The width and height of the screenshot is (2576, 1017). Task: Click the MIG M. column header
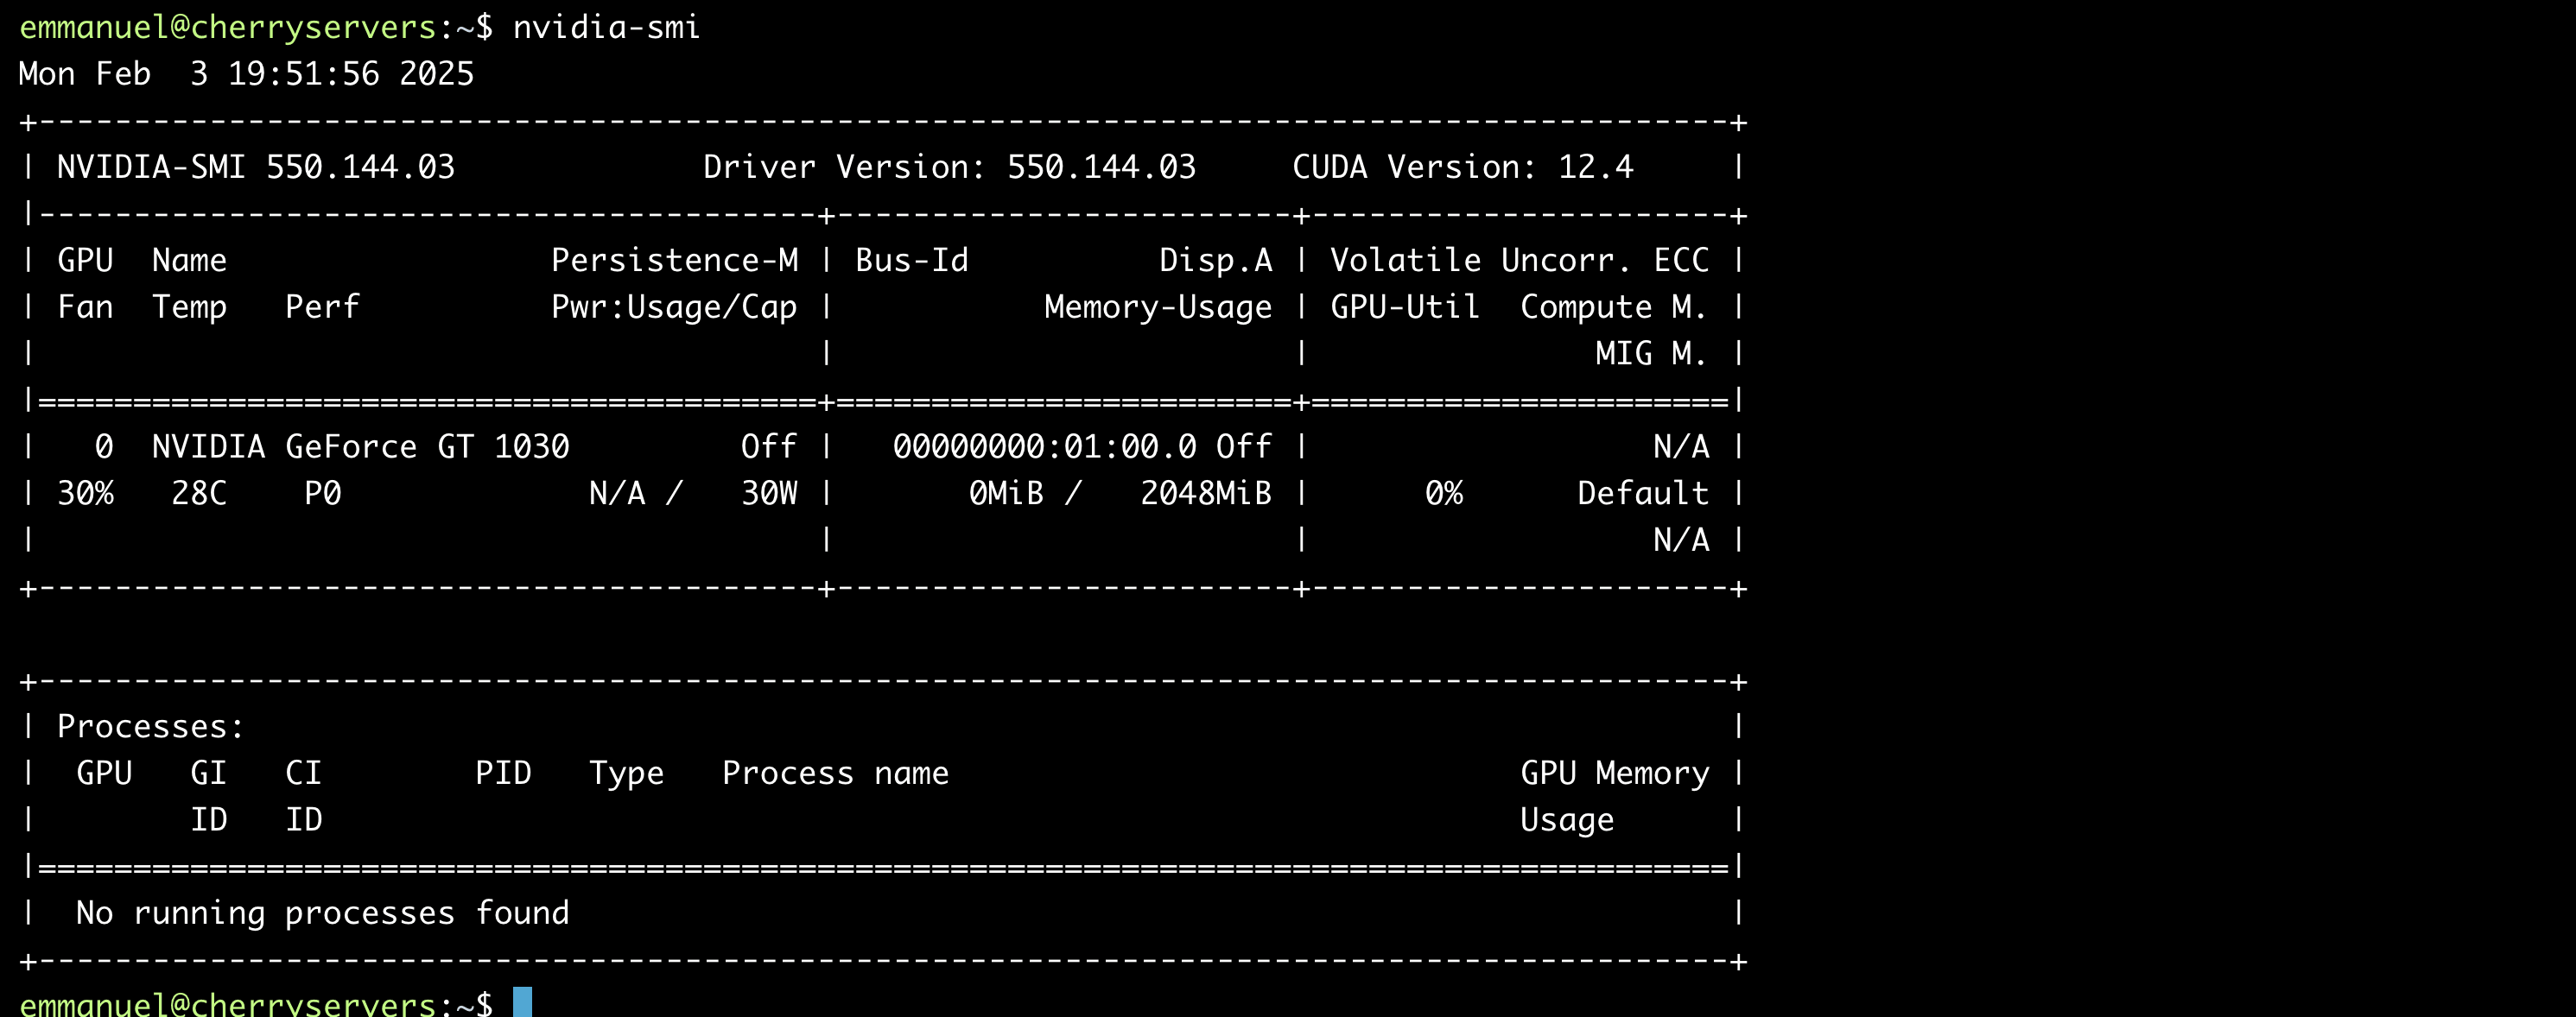(x=1651, y=354)
